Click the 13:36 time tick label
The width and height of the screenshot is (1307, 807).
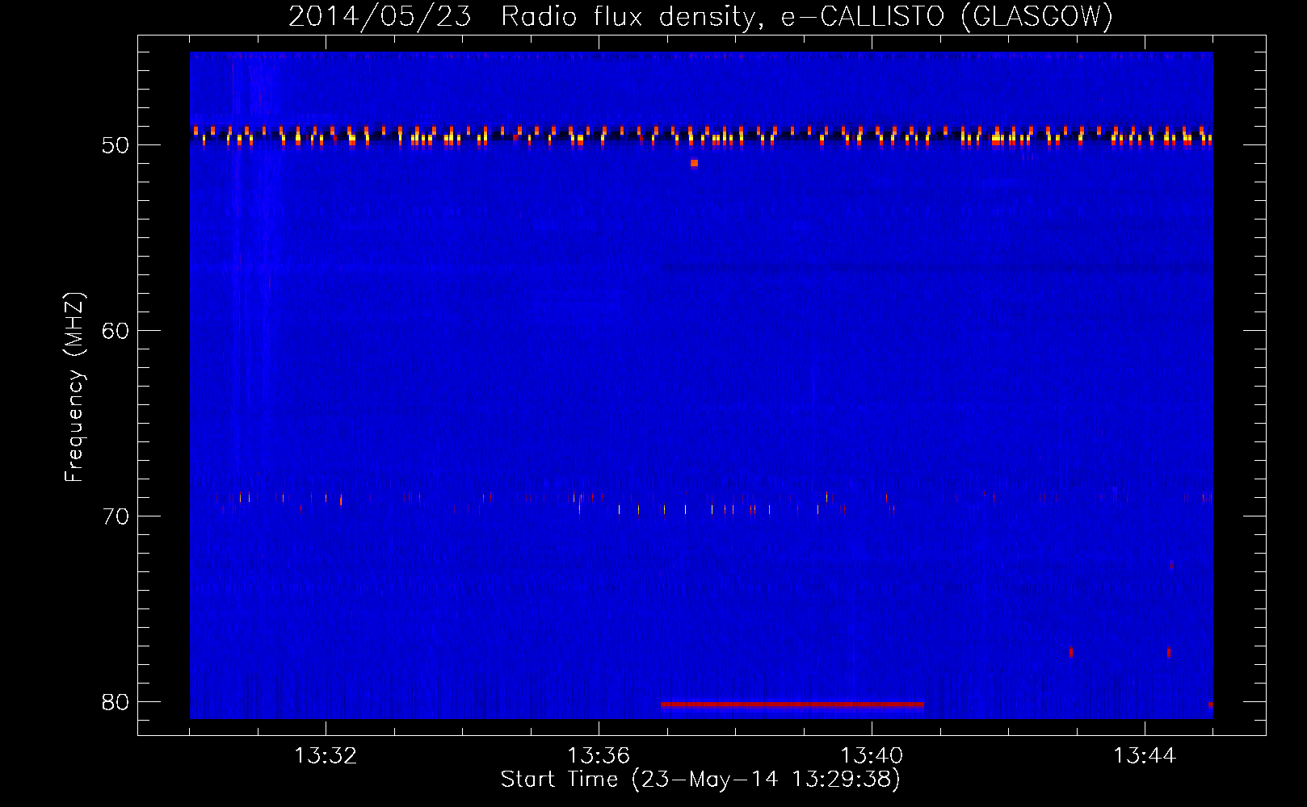pos(599,756)
